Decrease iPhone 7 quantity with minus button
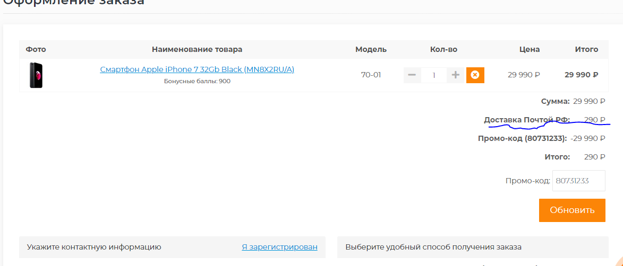The image size is (623, 266). click(412, 75)
